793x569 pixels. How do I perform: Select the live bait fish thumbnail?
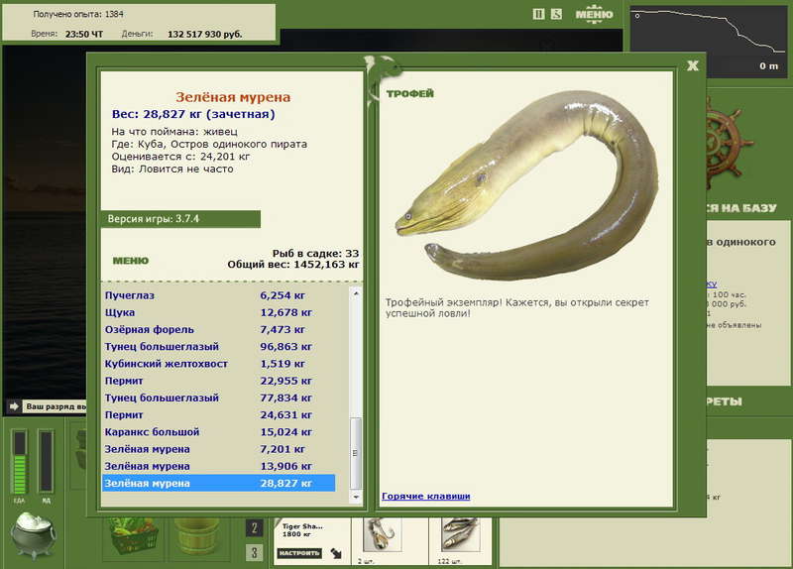tap(460, 535)
